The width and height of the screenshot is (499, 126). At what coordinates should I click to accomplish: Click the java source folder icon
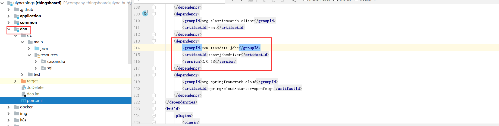tap(37, 49)
